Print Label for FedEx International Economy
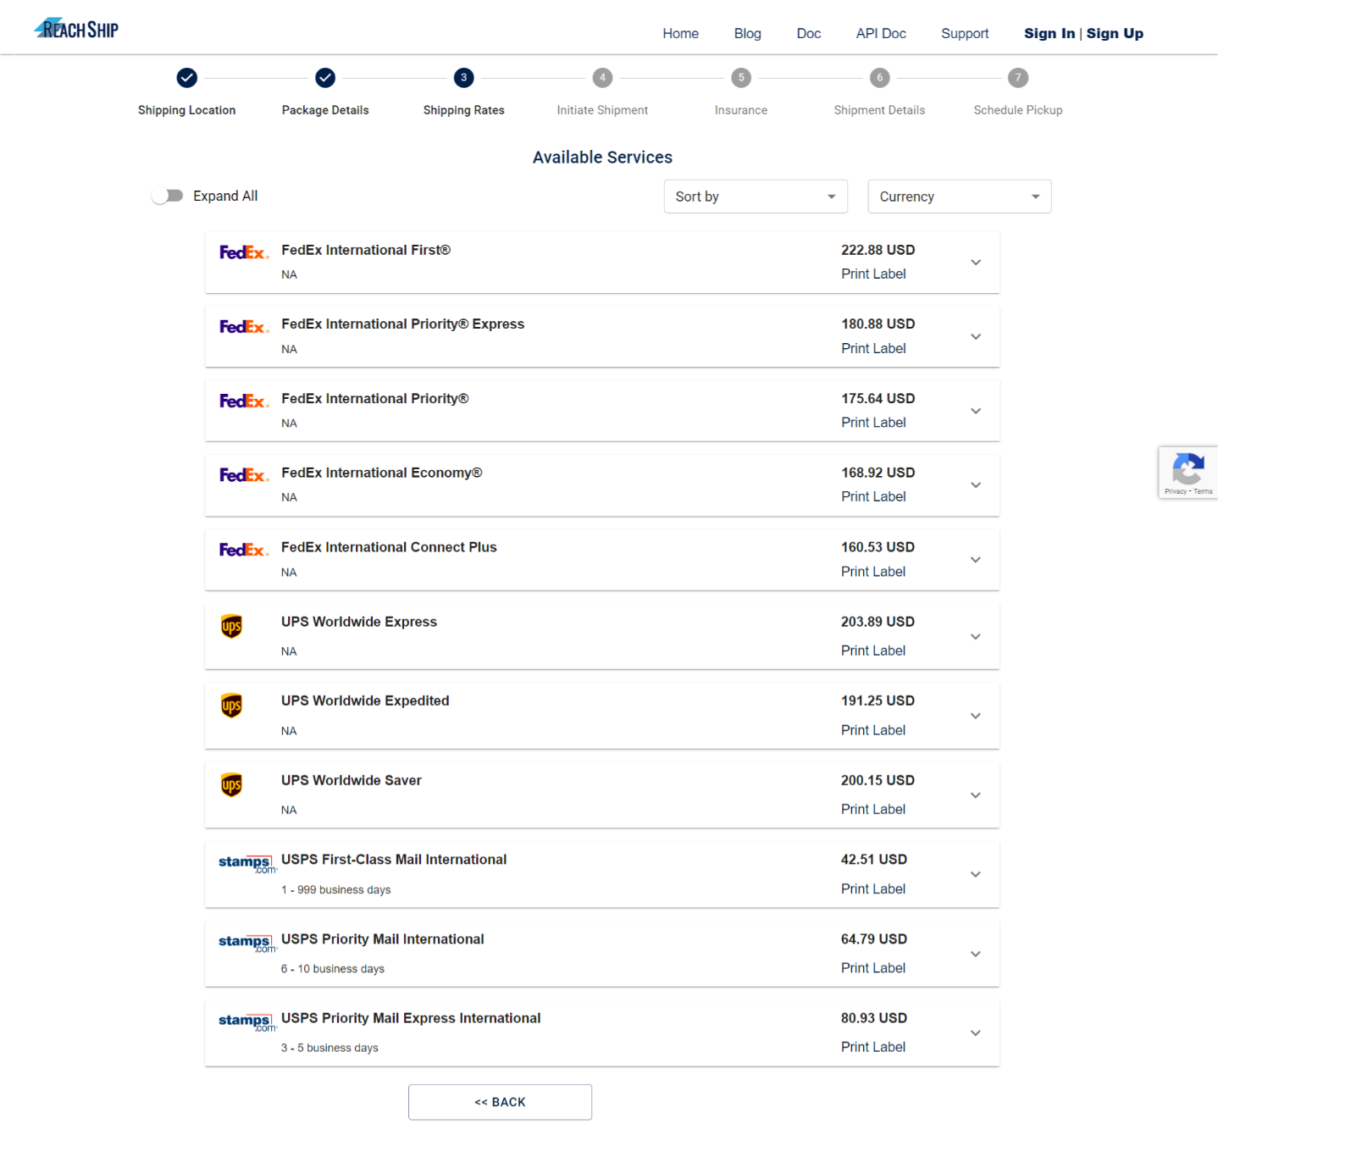This screenshot has height=1168, width=1362. point(873,496)
